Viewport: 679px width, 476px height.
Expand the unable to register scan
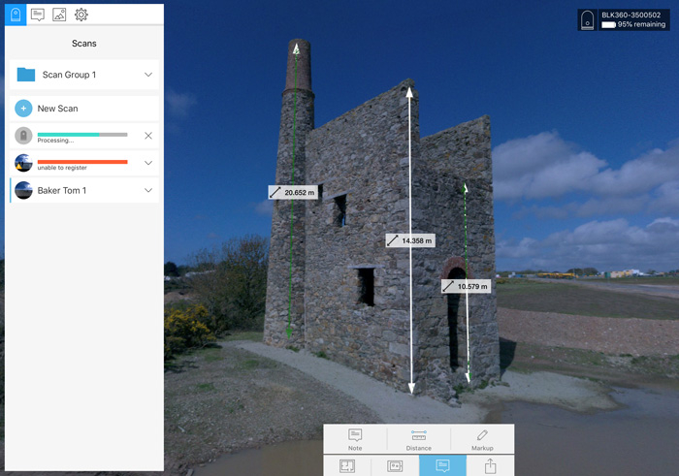(148, 163)
